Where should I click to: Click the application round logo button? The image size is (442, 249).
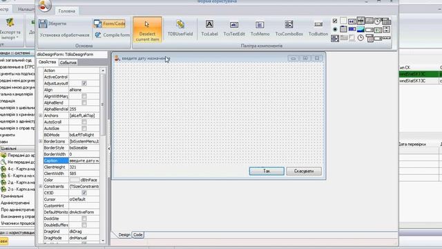[45, 6]
